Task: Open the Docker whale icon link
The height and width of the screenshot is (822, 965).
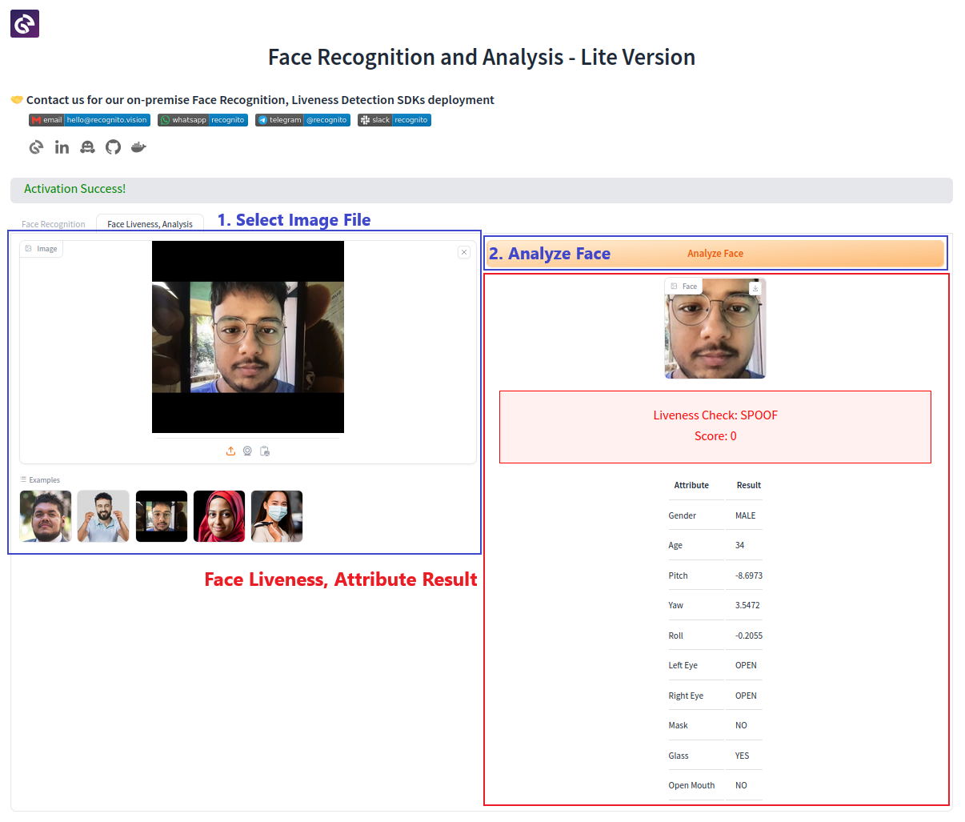Action: [138, 147]
